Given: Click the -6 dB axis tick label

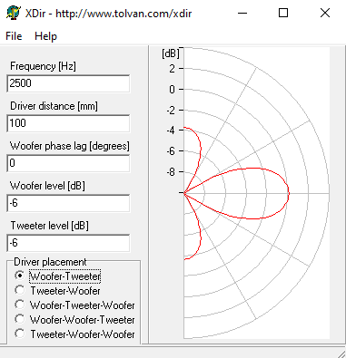Looking at the screenshot, I should (x=171, y=151).
